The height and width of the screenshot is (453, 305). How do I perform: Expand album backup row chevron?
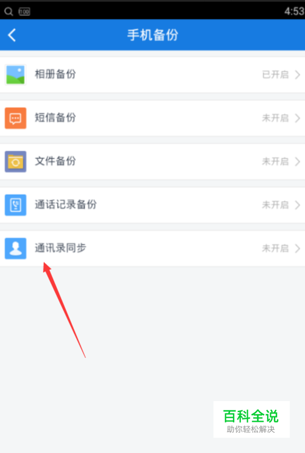[x=298, y=74]
